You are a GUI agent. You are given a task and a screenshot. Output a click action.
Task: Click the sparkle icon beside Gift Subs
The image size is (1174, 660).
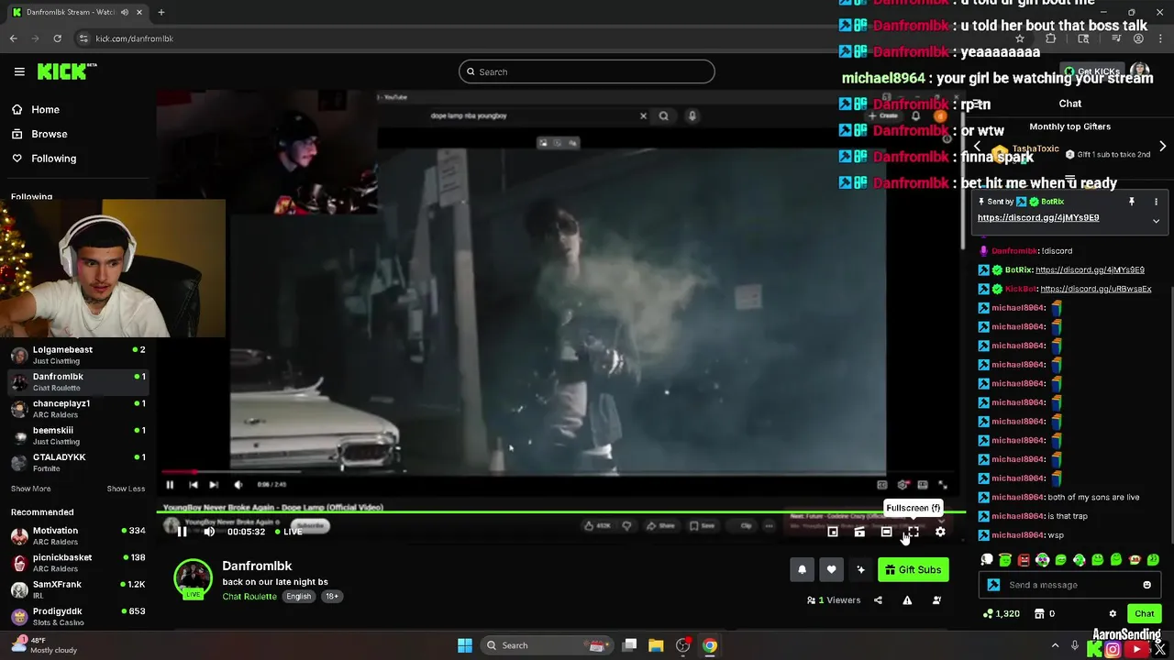pos(860,569)
